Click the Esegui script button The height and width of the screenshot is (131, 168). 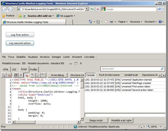96,120
